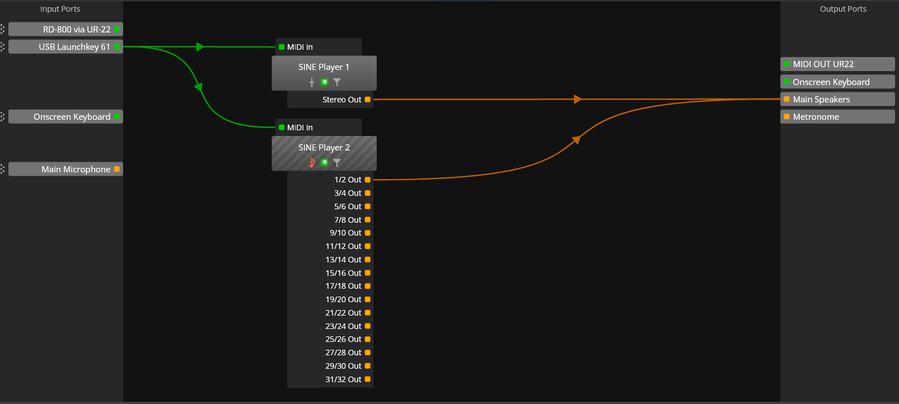The image size is (899, 404).
Task: Click the orange 3/4 Out port square
Action: tap(368, 193)
